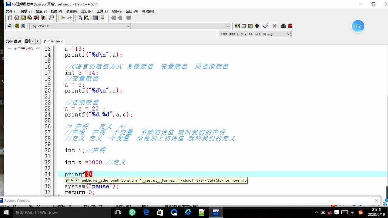Open the AStyle menu

pyautogui.click(x=116, y=11)
